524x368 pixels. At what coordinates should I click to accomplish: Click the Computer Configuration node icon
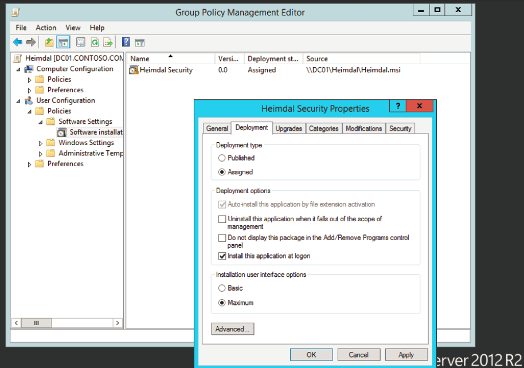29,69
